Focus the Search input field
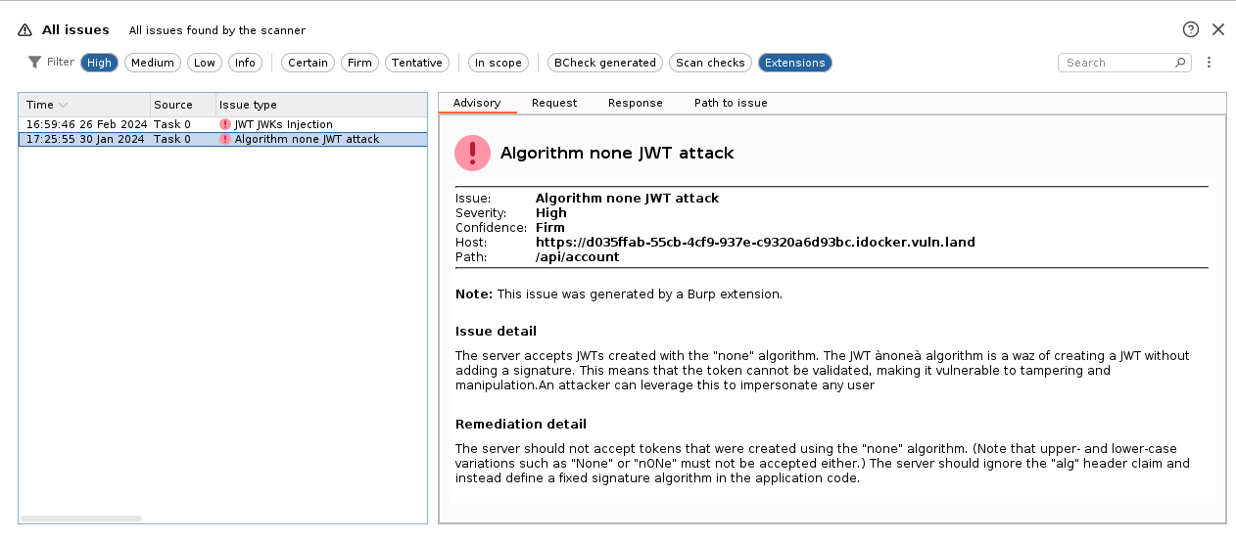The height and width of the screenshot is (542, 1236). click(1117, 63)
